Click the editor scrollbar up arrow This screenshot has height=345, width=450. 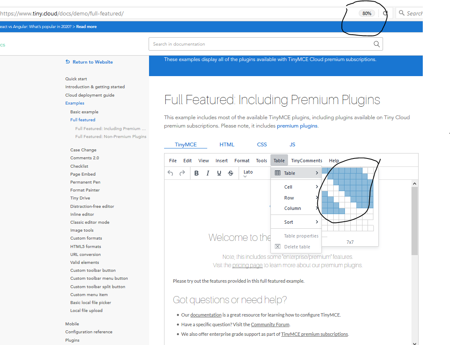point(414,184)
